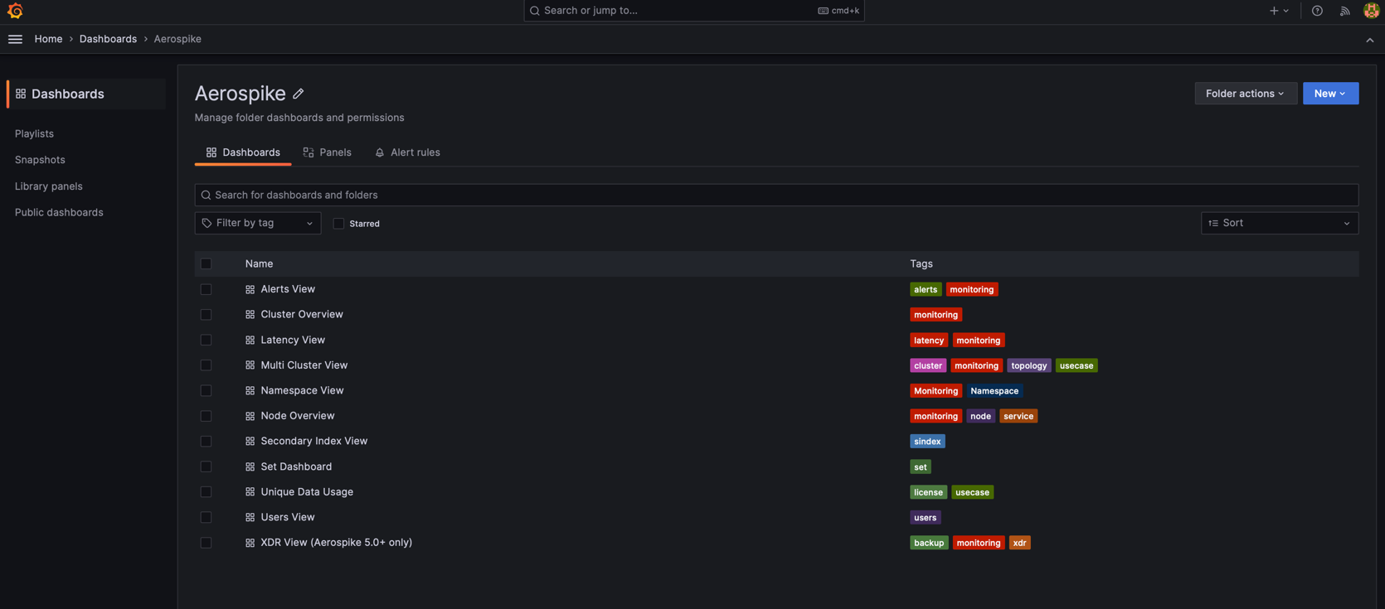Open the hamburger navigation menu
Screen dimensions: 1385x609
click(x=15, y=39)
